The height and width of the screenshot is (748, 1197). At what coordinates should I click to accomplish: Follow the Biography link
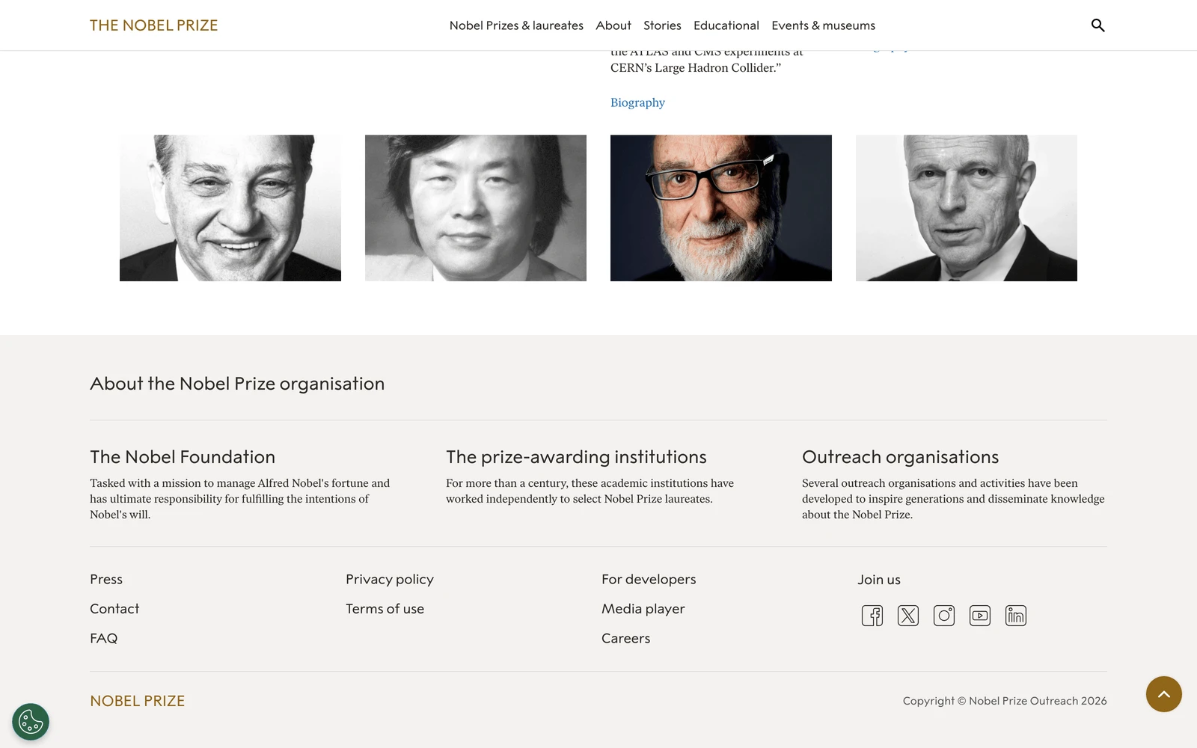pos(637,102)
